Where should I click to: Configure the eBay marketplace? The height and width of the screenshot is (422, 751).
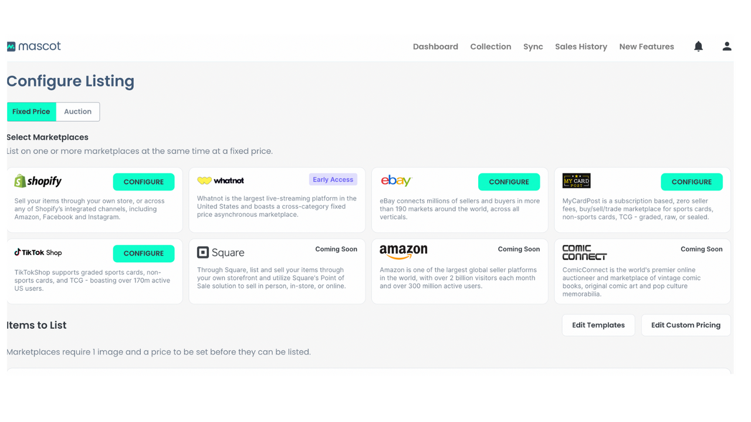[509, 182]
